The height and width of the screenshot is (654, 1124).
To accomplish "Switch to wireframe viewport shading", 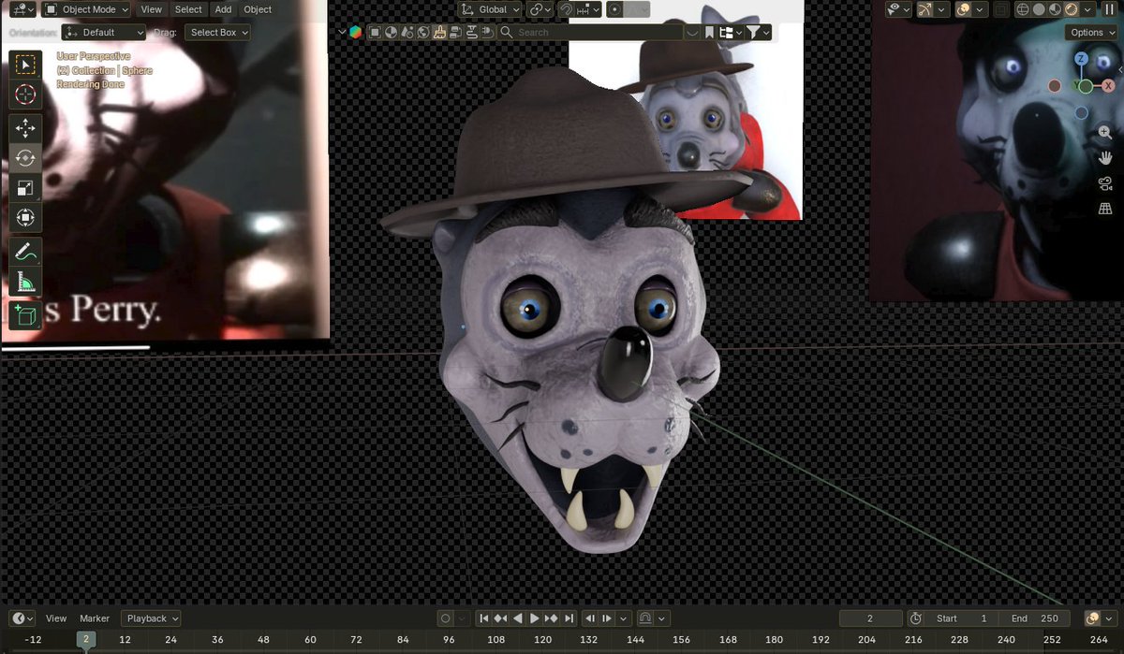I will coord(1023,9).
